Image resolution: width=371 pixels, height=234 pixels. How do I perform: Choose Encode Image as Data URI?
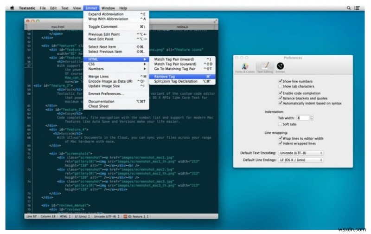(116, 81)
